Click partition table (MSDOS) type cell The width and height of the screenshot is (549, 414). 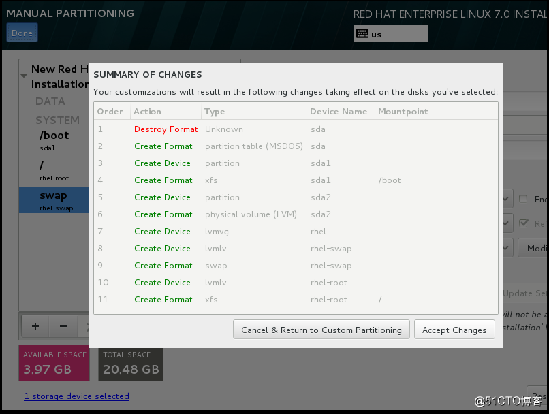(x=254, y=146)
